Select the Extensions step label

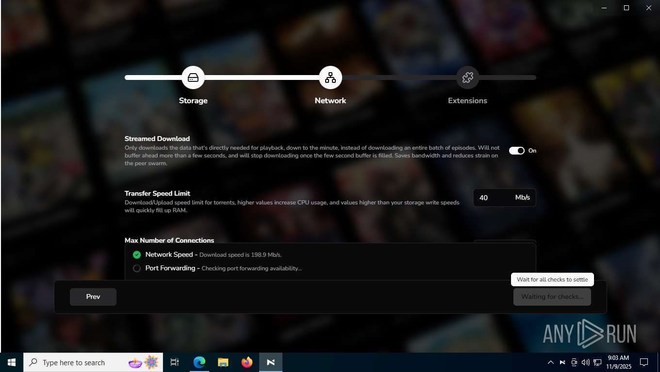[x=468, y=101]
